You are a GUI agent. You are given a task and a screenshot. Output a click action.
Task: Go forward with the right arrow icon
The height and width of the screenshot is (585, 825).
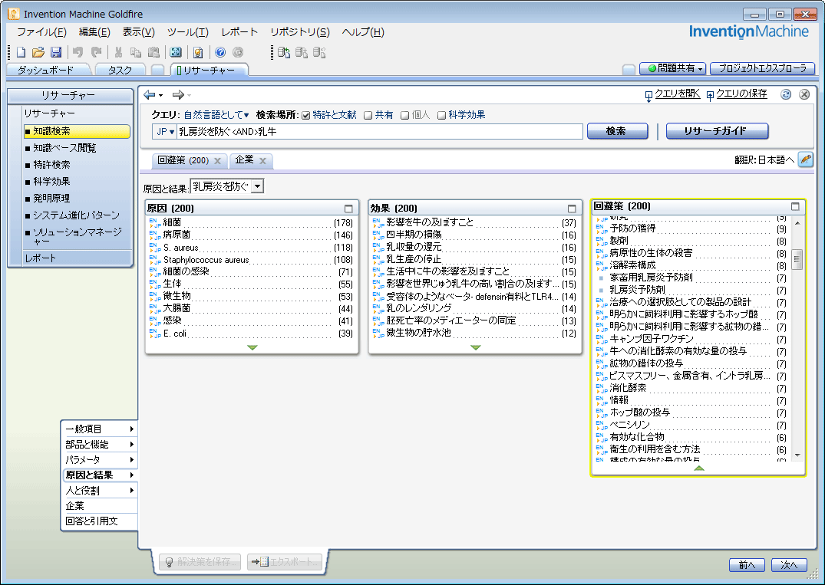(178, 94)
